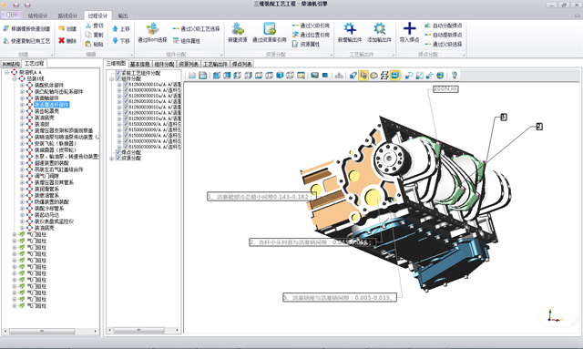Toggle the 焊点分配 checkbox

click(x=118, y=152)
